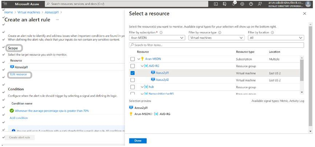Open the Feedback icon in the top bar

tap(260, 4)
